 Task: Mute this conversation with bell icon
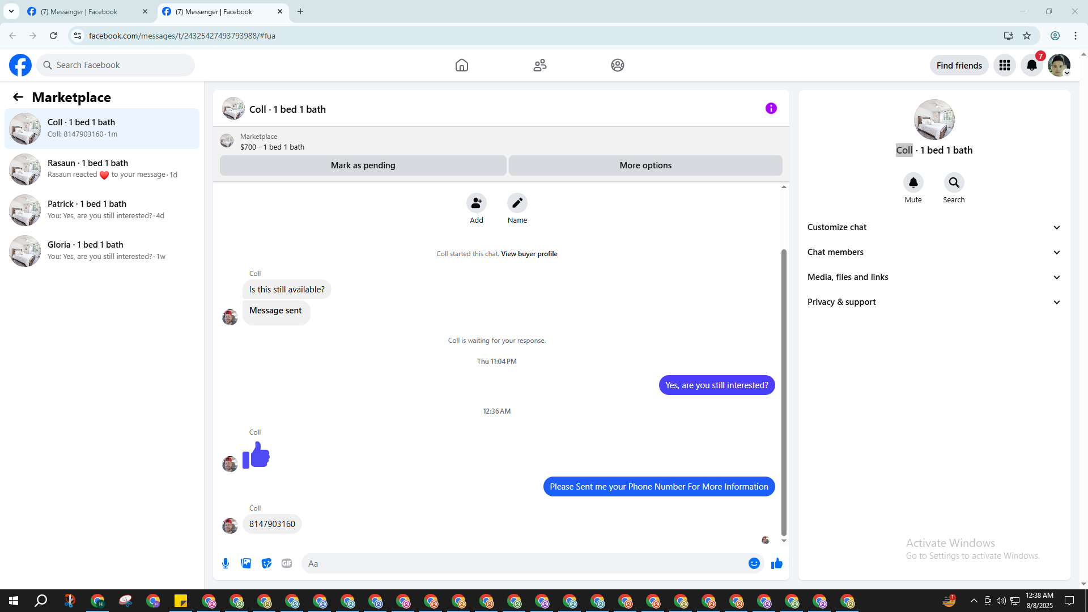click(x=913, y=182)
